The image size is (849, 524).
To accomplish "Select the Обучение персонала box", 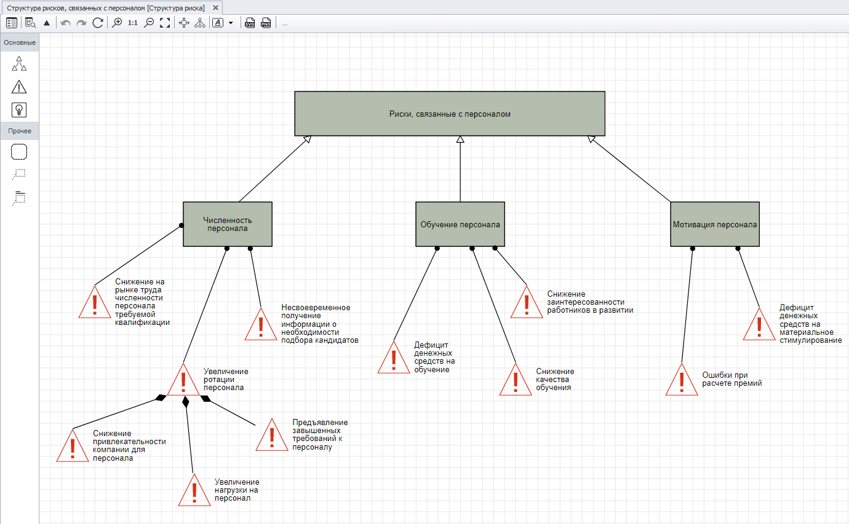I will point(460,224).
